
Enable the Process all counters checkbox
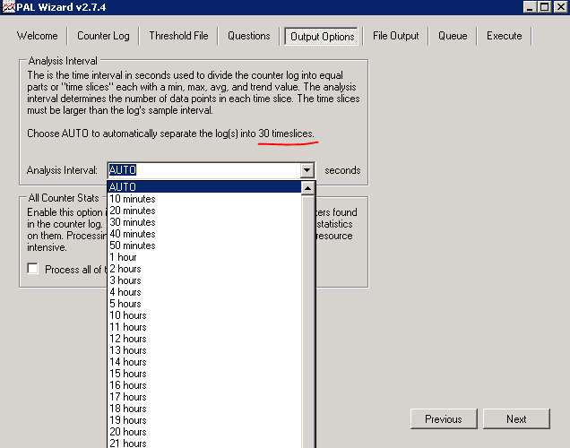[x=33, y=269]
